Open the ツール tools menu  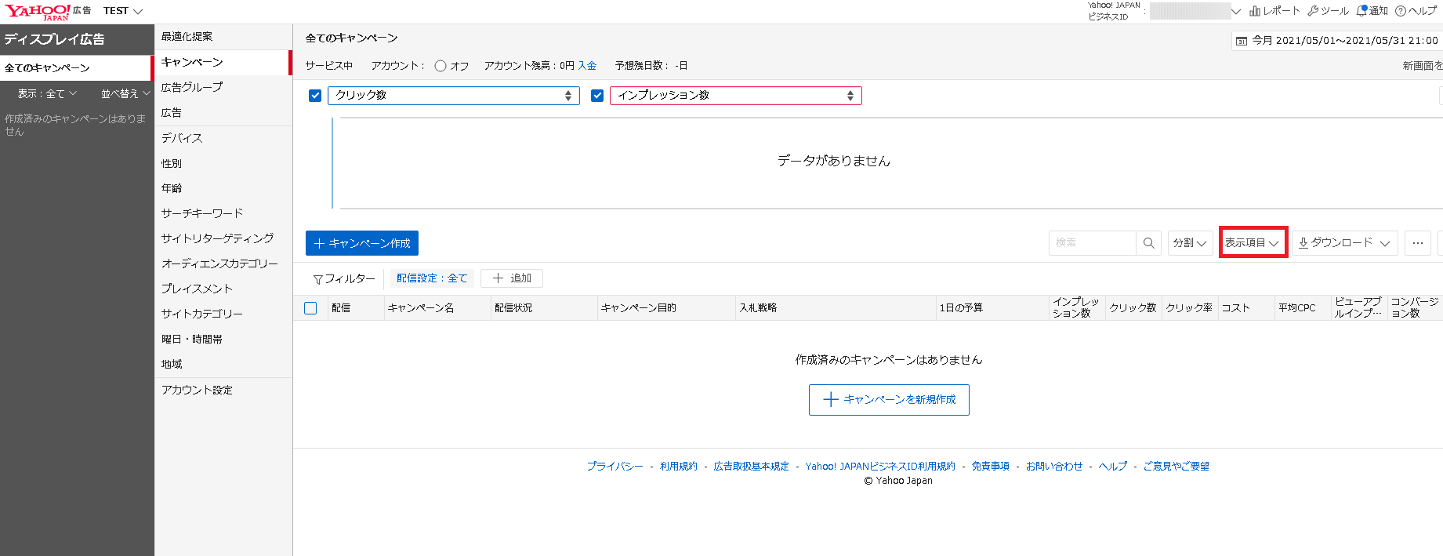point(1328,11)
